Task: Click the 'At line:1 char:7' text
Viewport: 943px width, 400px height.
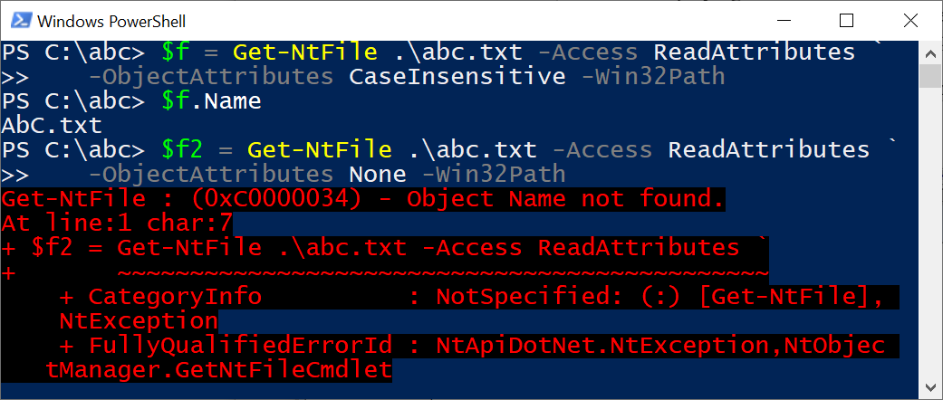Action: pyautogui.click(x=117, y=224)
